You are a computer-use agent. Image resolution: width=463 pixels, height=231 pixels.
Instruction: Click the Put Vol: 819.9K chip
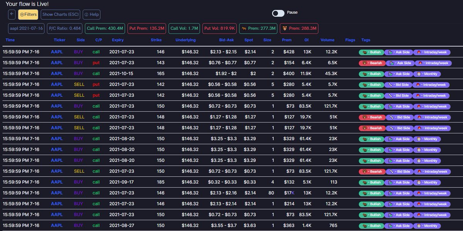219,28
